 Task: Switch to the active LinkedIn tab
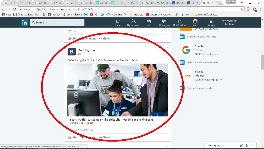pyautogui.click(x=208, y=3)
